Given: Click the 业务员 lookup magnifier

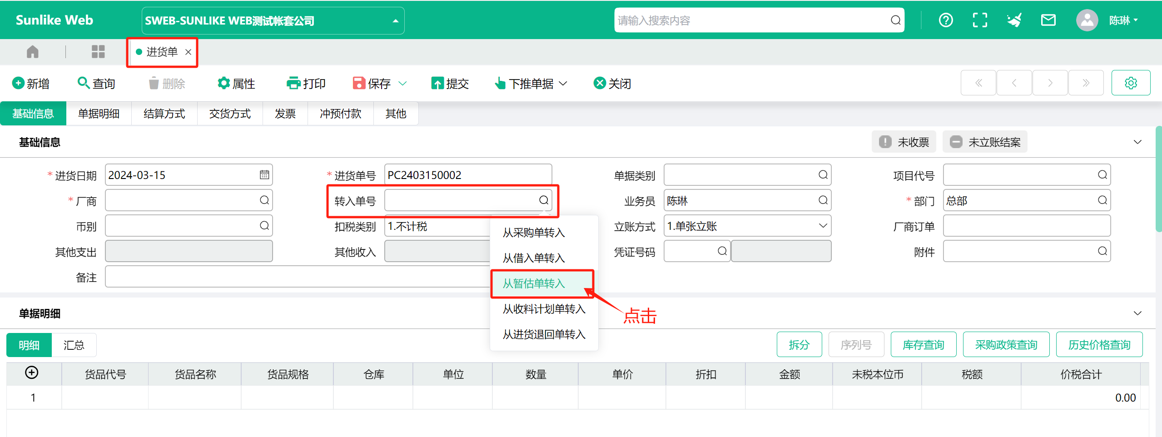Looking at the screenshot, I should pos(823,200).
